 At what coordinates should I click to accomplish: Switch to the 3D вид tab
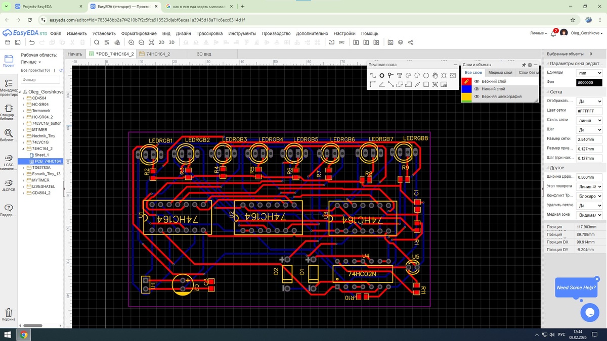(203, 54)
